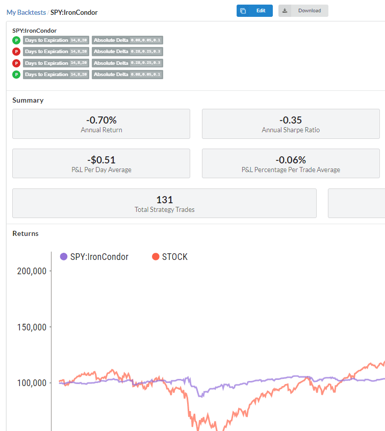This screenshot has height=431, width=385.
Task: Select second leg's Days to Expiration tag
Action: tap(56, 52)
